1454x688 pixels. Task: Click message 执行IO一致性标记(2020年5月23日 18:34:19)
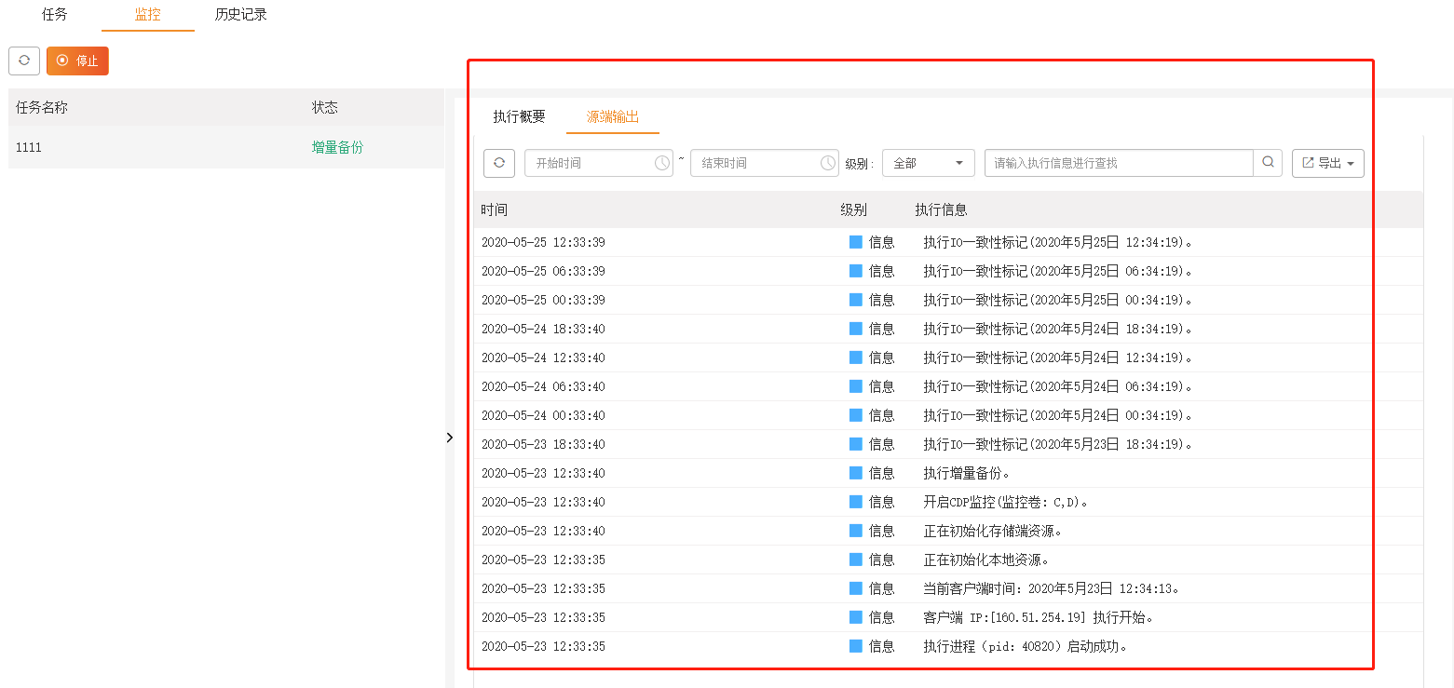pos(1057,444)
